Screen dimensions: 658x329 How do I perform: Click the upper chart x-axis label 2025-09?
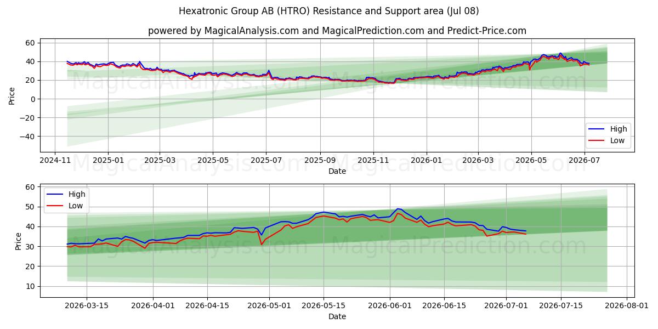point(320,161)
